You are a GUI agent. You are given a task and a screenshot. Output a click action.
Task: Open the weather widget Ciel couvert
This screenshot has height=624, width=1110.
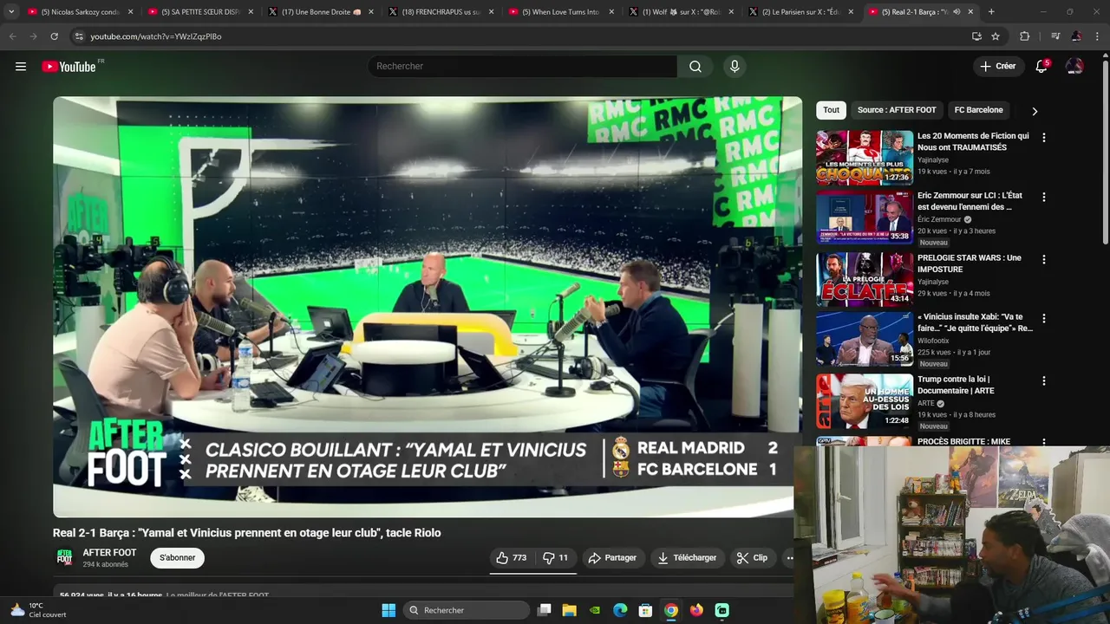pos(36,610)
